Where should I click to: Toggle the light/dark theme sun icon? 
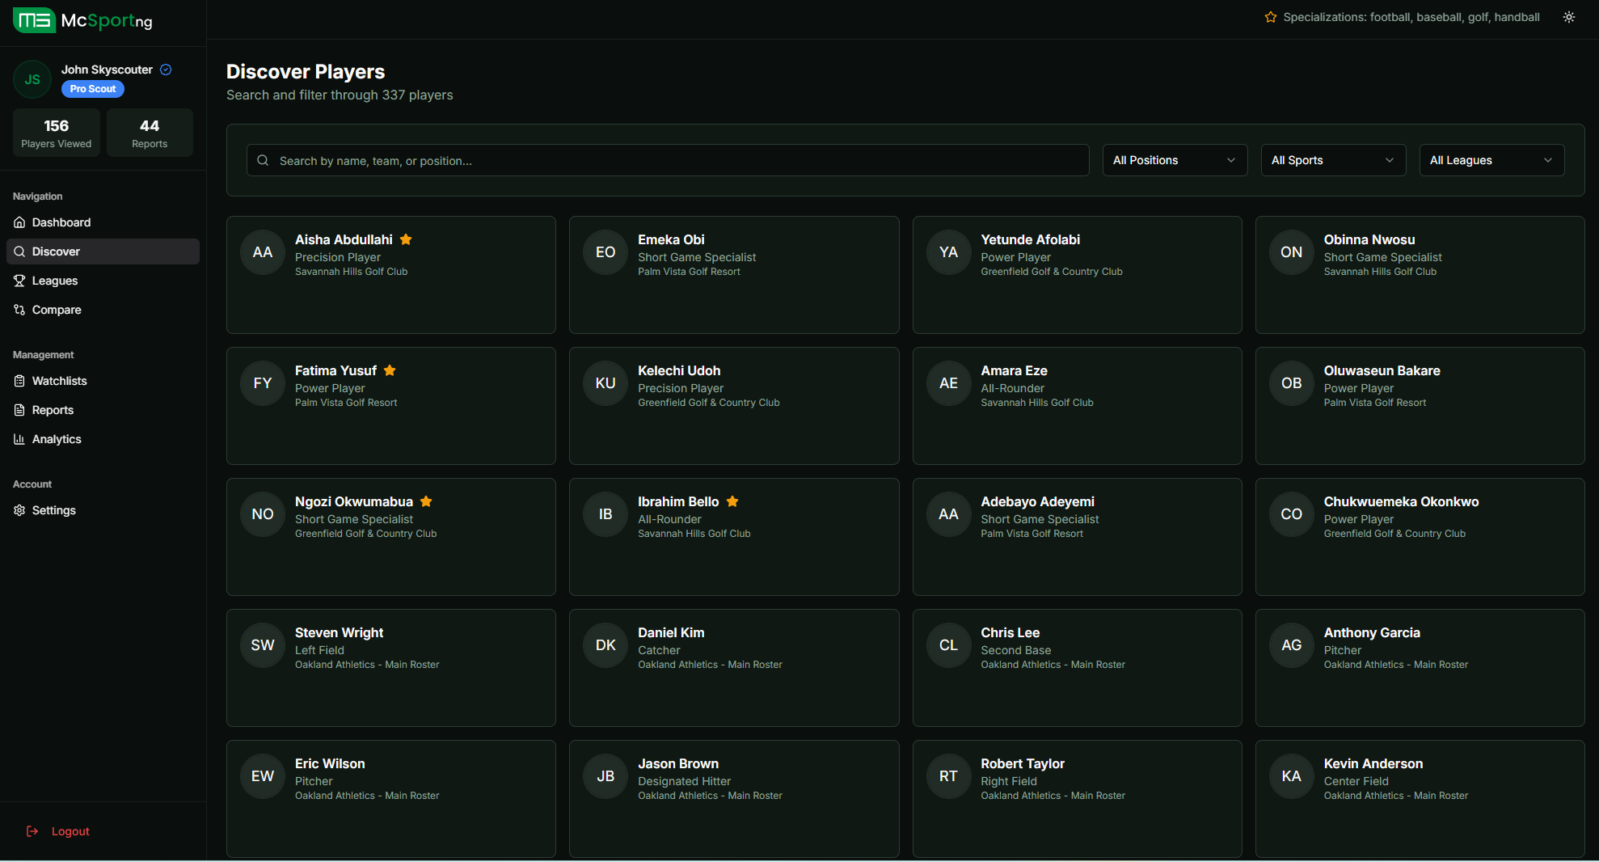coord(1568,17)
